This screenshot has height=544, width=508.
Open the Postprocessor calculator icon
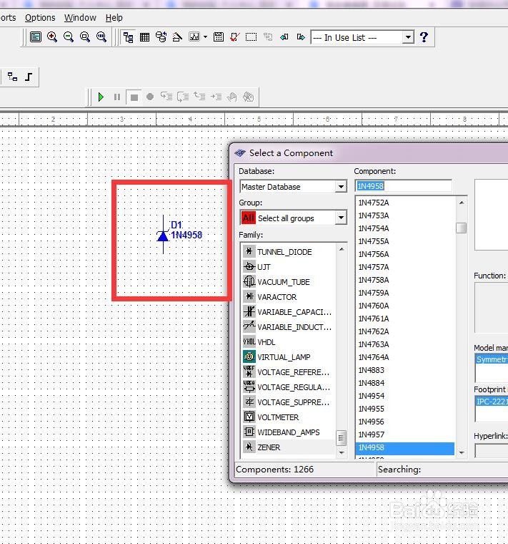pyautogui.click(x=219, y=37)
